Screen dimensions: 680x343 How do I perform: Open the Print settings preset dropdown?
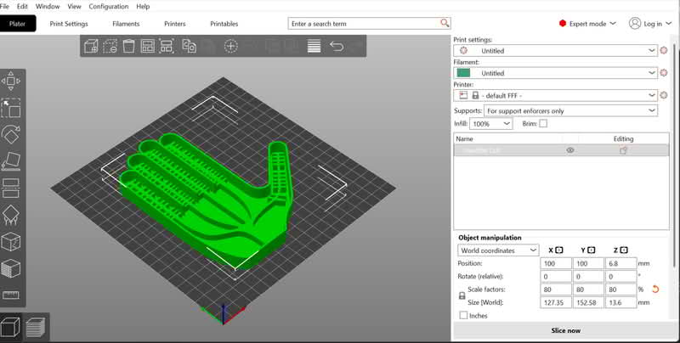click(x=556, y=51)
